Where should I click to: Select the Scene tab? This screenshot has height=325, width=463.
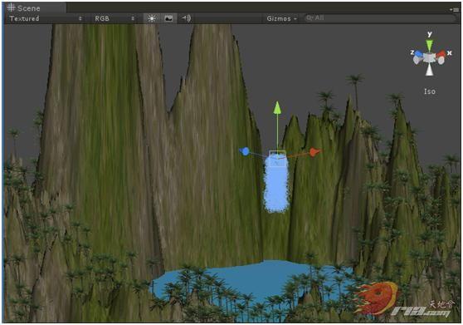coord(35,8)
